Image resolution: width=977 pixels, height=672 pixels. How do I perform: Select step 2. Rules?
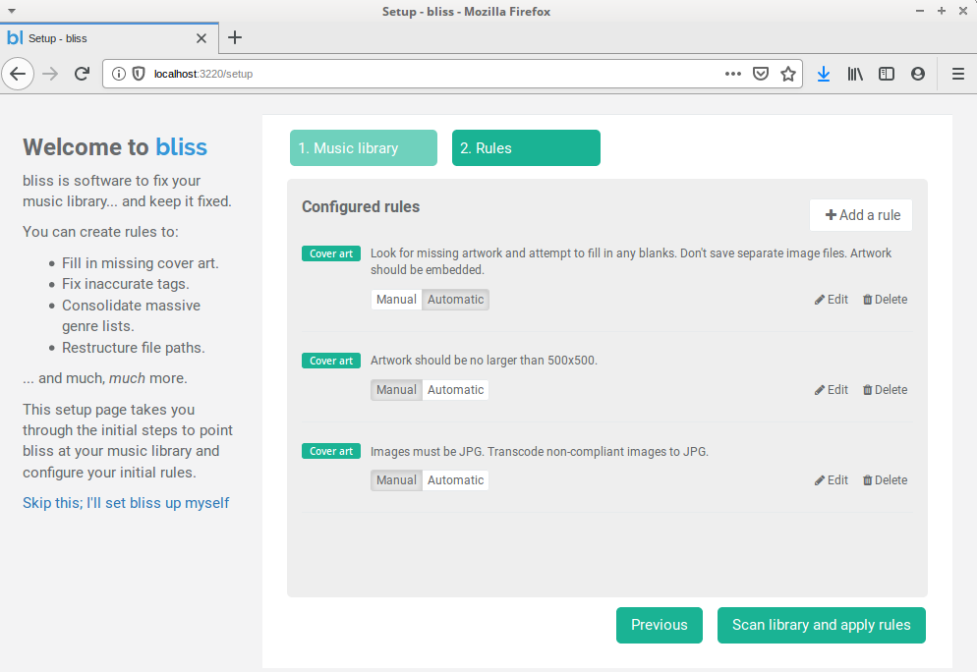pyautogui.click(x=526, y=147)
